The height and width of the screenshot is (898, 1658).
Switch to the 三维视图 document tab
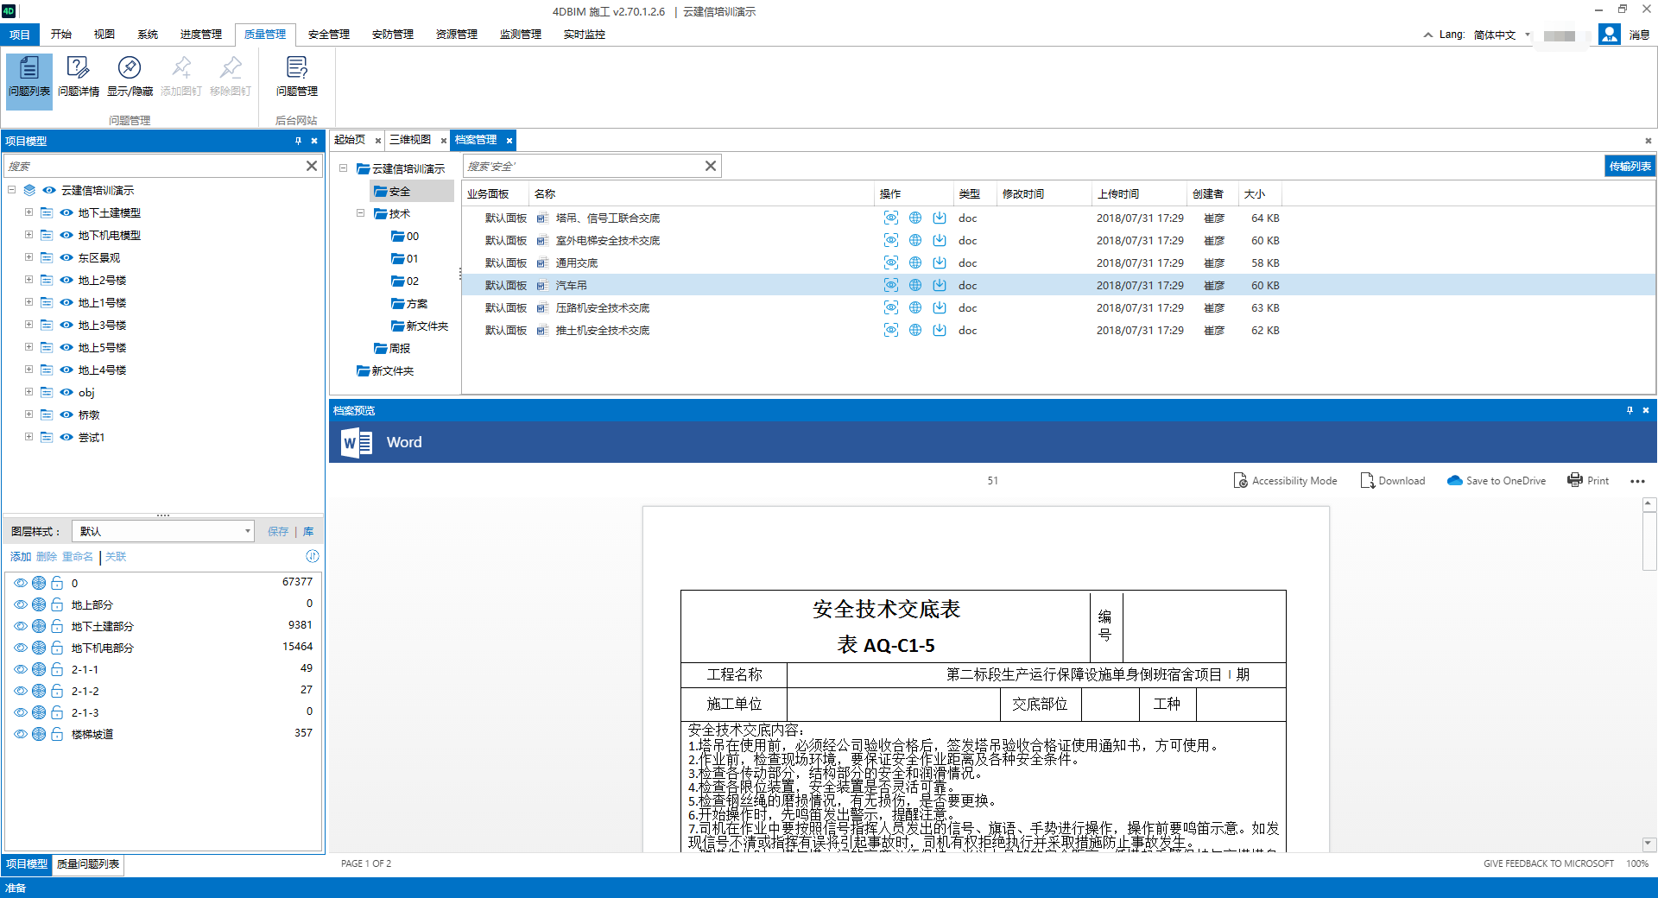point(410,140)
